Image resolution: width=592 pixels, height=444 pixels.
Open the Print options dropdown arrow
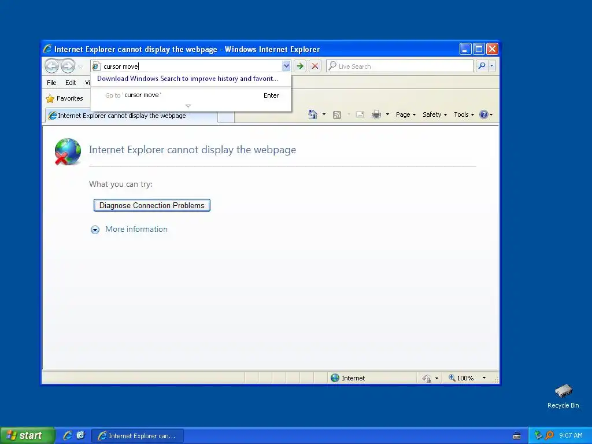(x=387, y=114)
